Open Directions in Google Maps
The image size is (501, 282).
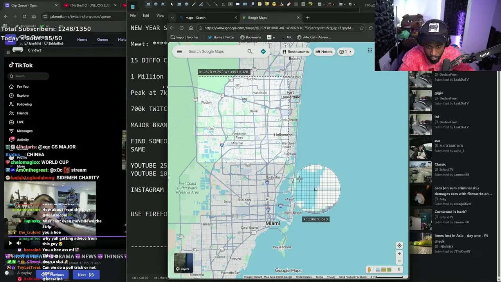pos(263,51)
